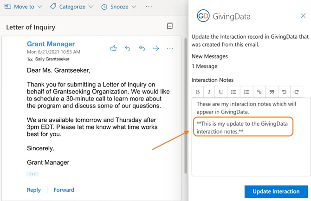Screen dimensions: 311x201
Task: Click the reply arrow icon in message header
Action: tap(128, 48)
